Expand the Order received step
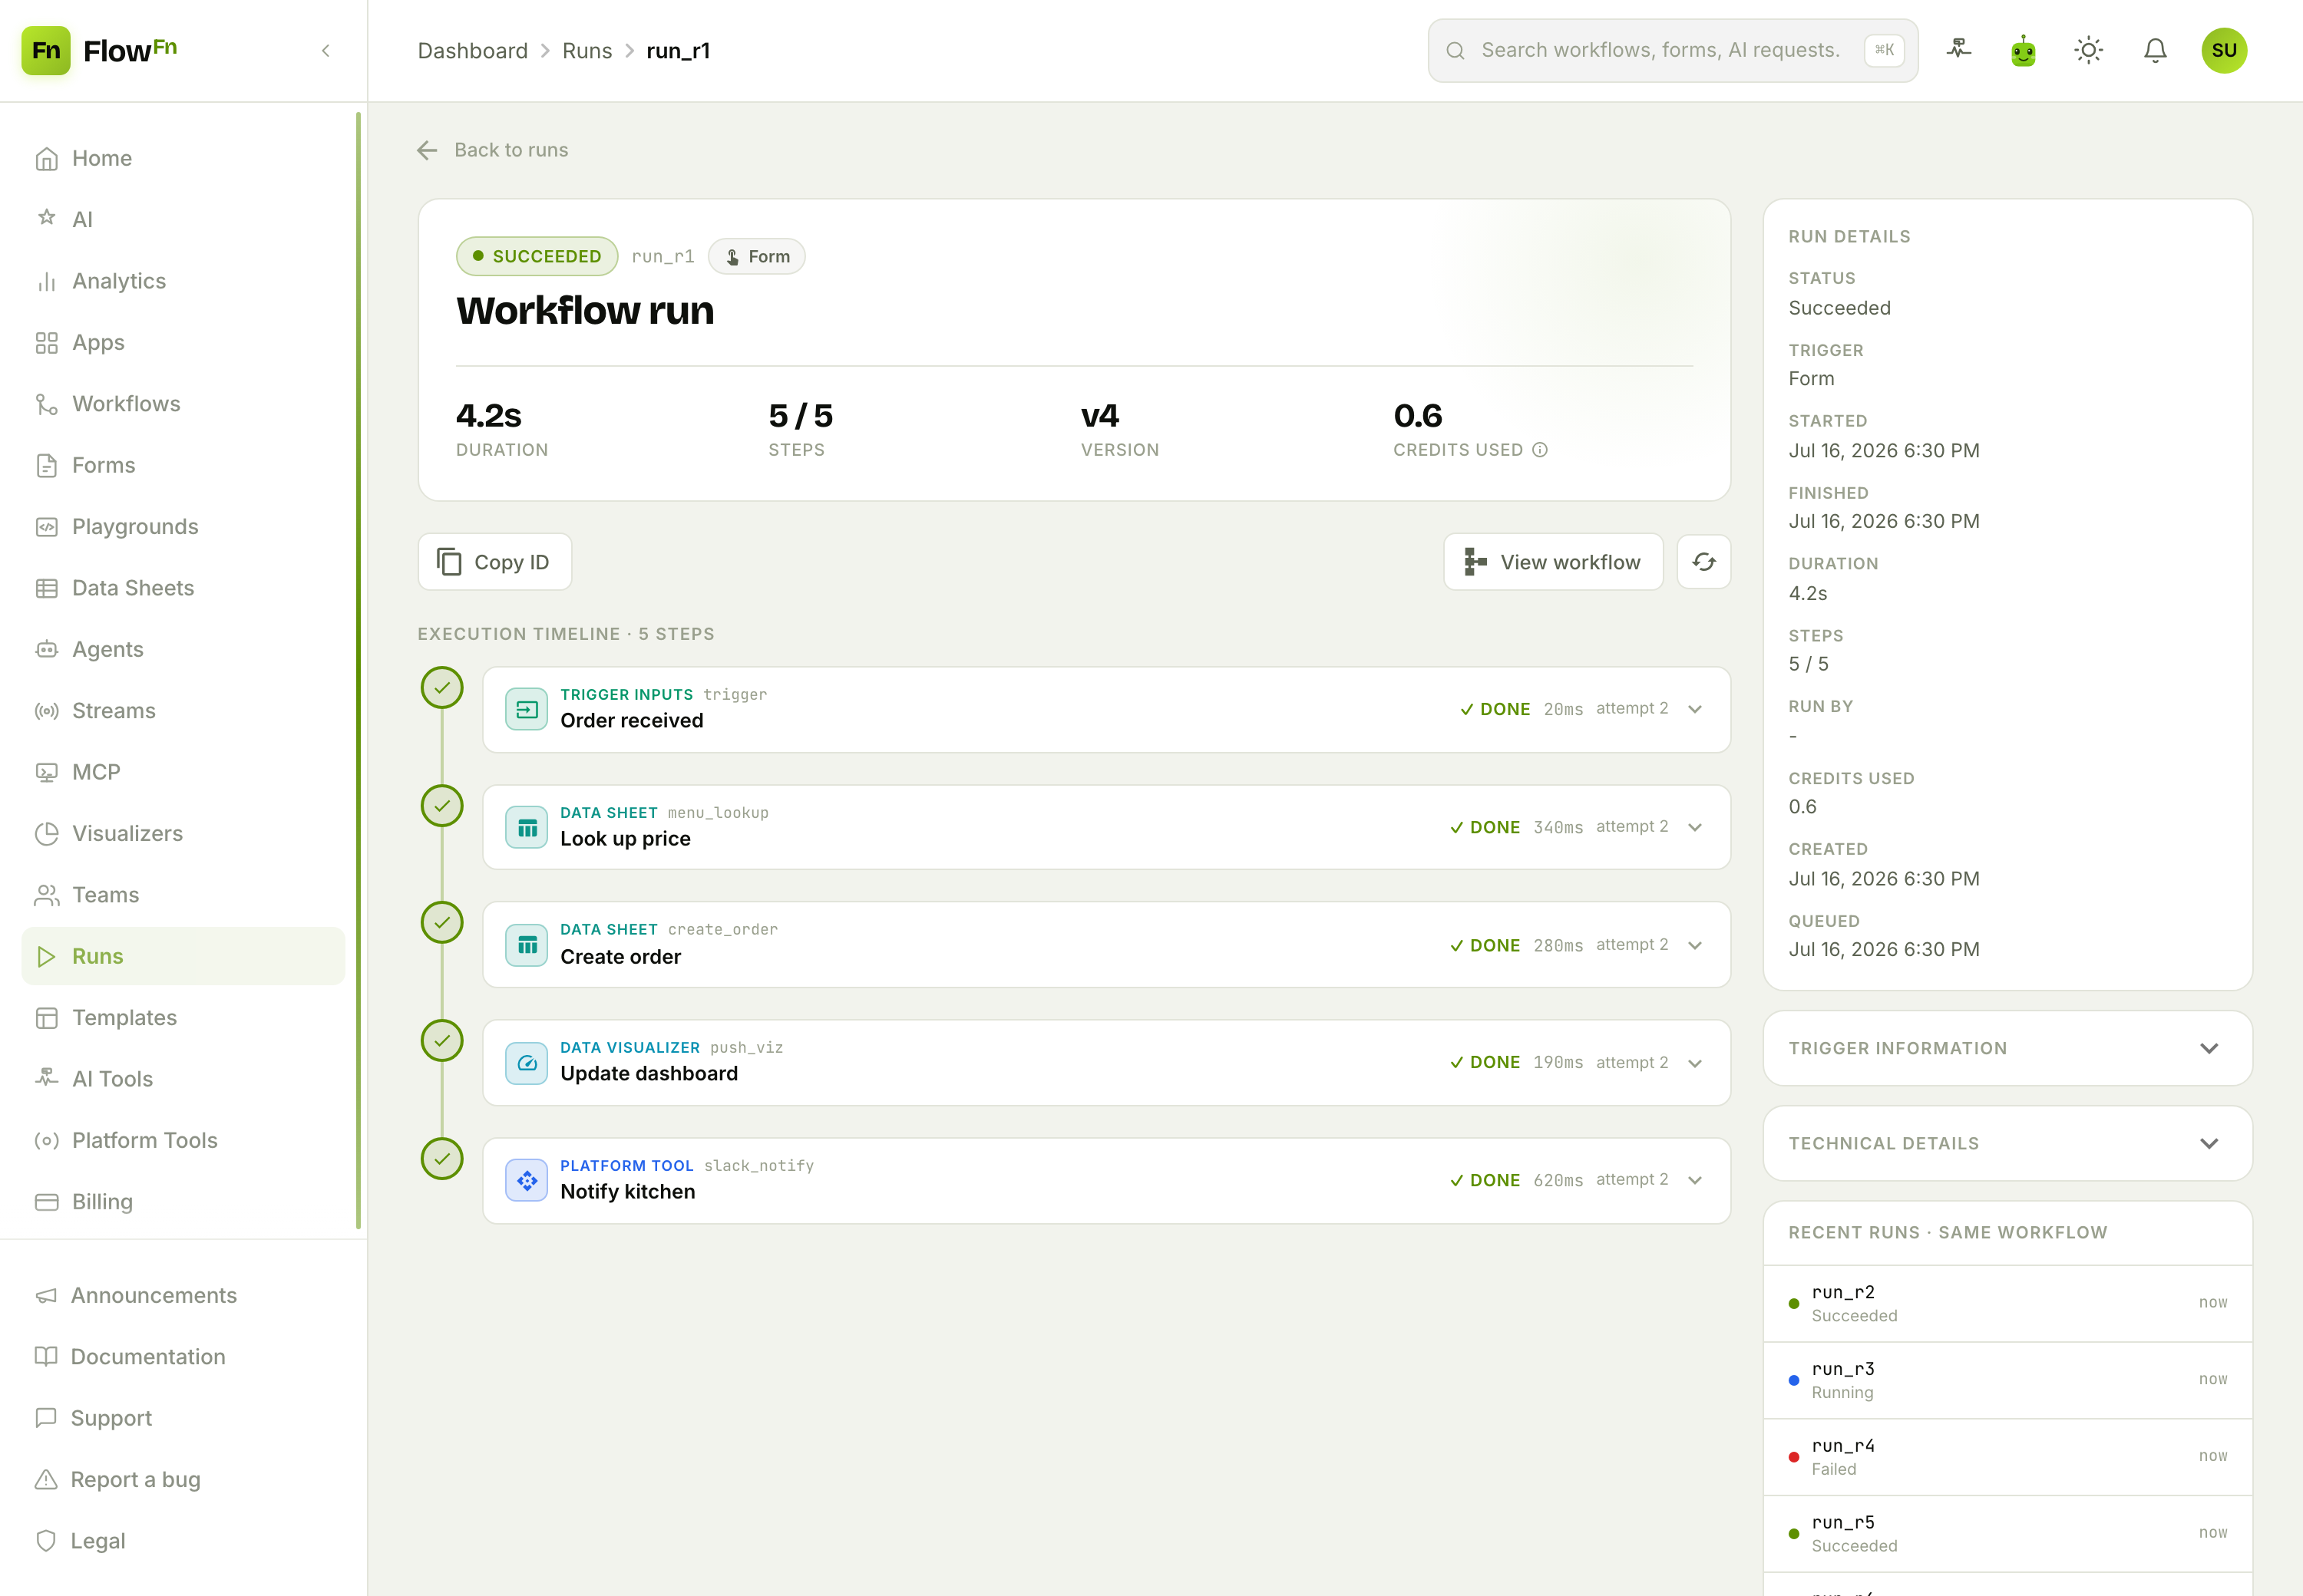This screenshot has height=1596, width=2303. pos(1695,709)
